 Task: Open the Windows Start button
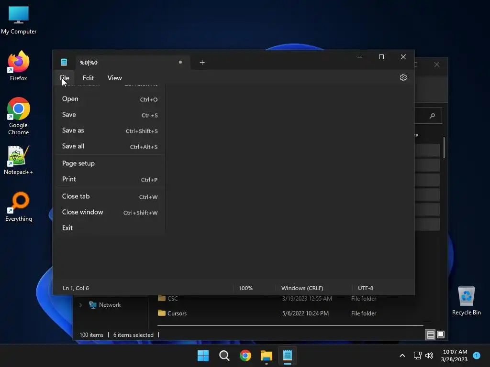coord(203,356)
